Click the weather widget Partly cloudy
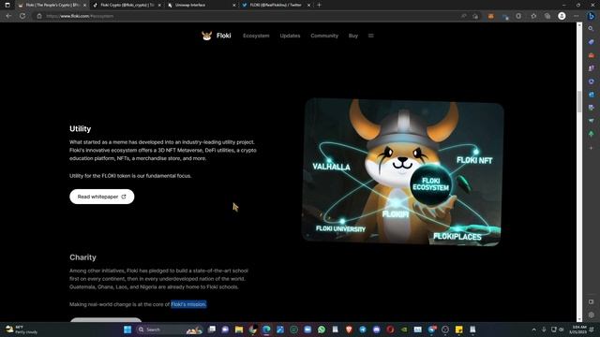The height and width of the screenshot is (337, 600). tap(21, 330)
